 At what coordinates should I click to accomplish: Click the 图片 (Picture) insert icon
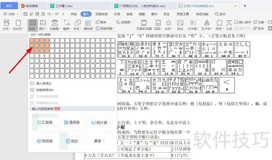42,23
